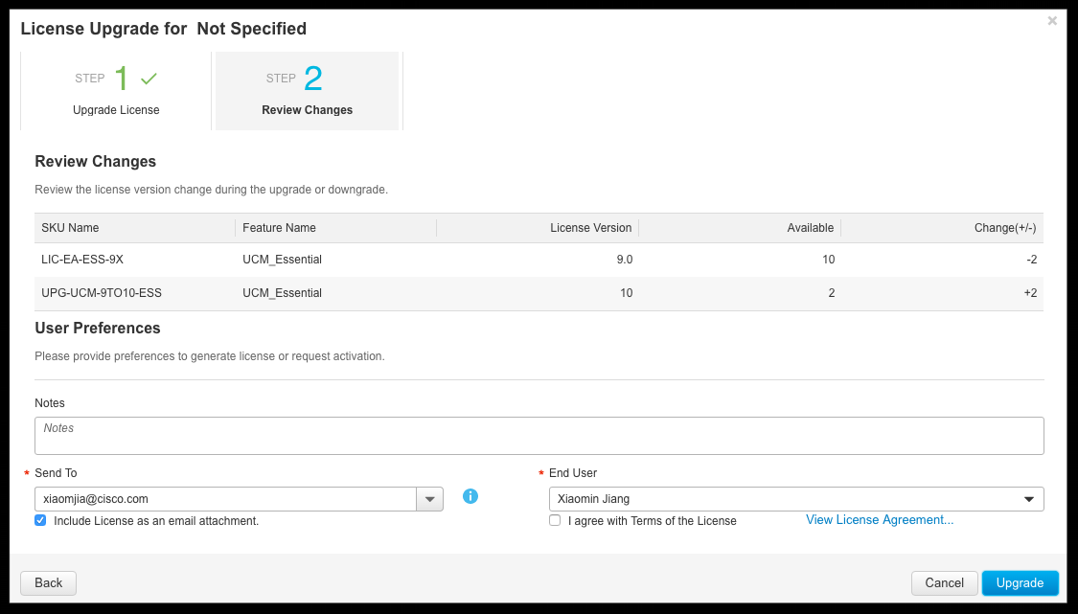This screenshot has height=614, width=1078.
Task: Click the User Preferences section heading
Action: pos(98,328)
